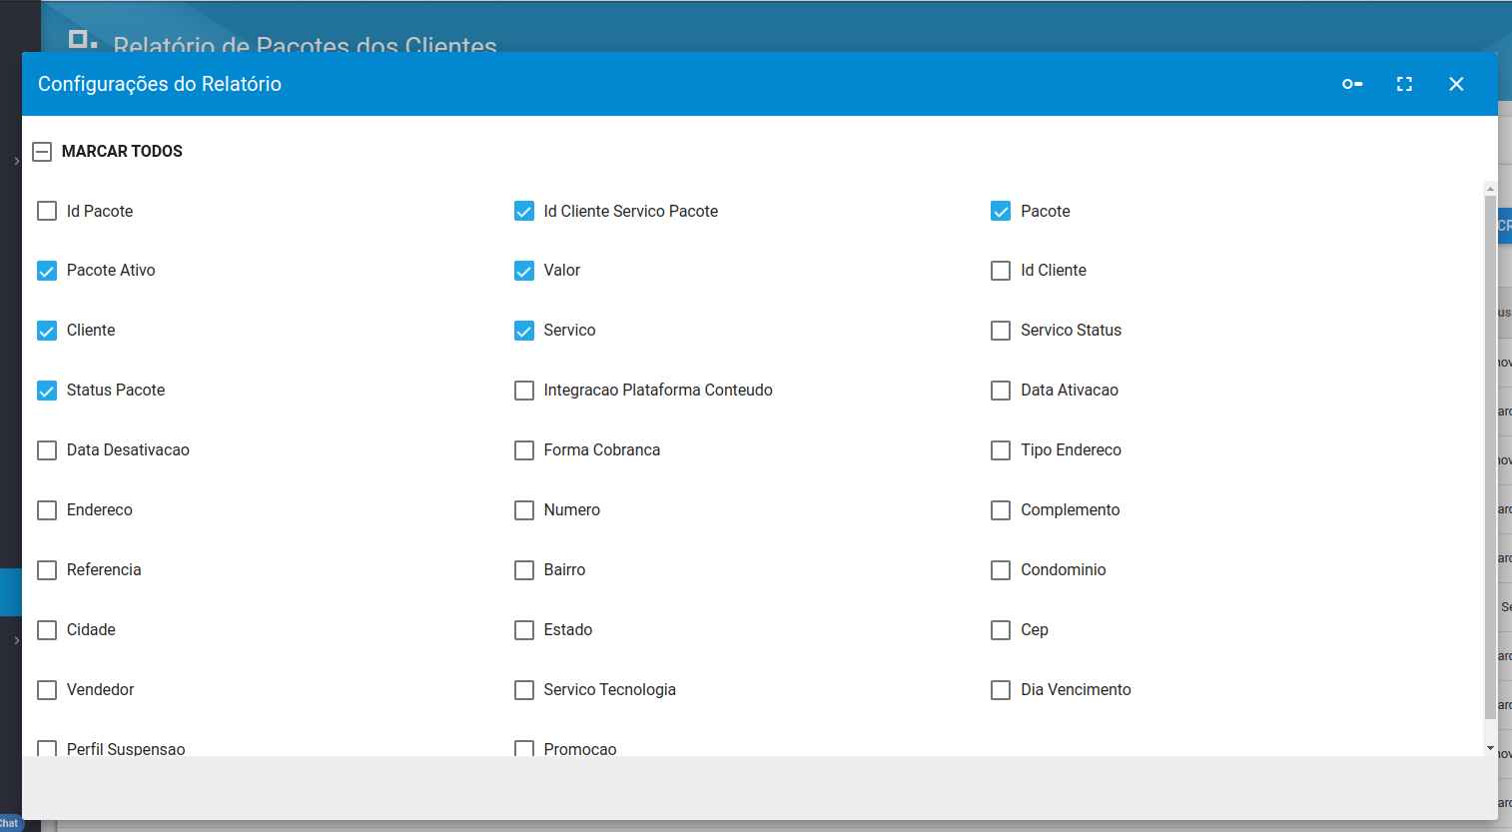The image size is (1512, 832).
Task: Click the MARCAR TODOS label
Action: [x=122, y=152]
